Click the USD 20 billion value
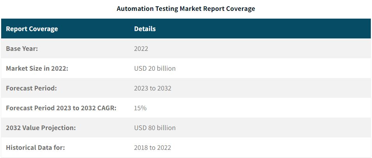 pyautogui.click(x=155, y=68)
